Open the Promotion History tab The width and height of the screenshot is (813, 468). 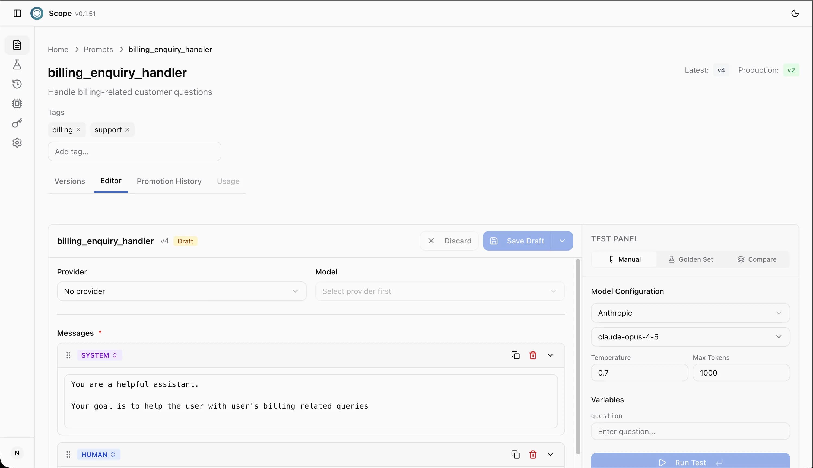point(169,181)
